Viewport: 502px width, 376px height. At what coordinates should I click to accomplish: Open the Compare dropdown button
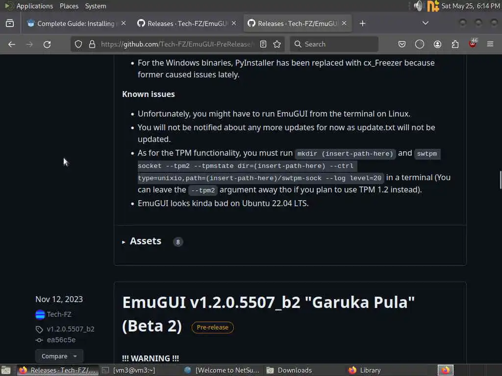coord(59,356)
